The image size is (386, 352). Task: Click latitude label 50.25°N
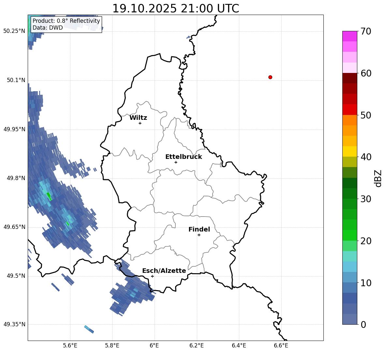coord(14,31)
